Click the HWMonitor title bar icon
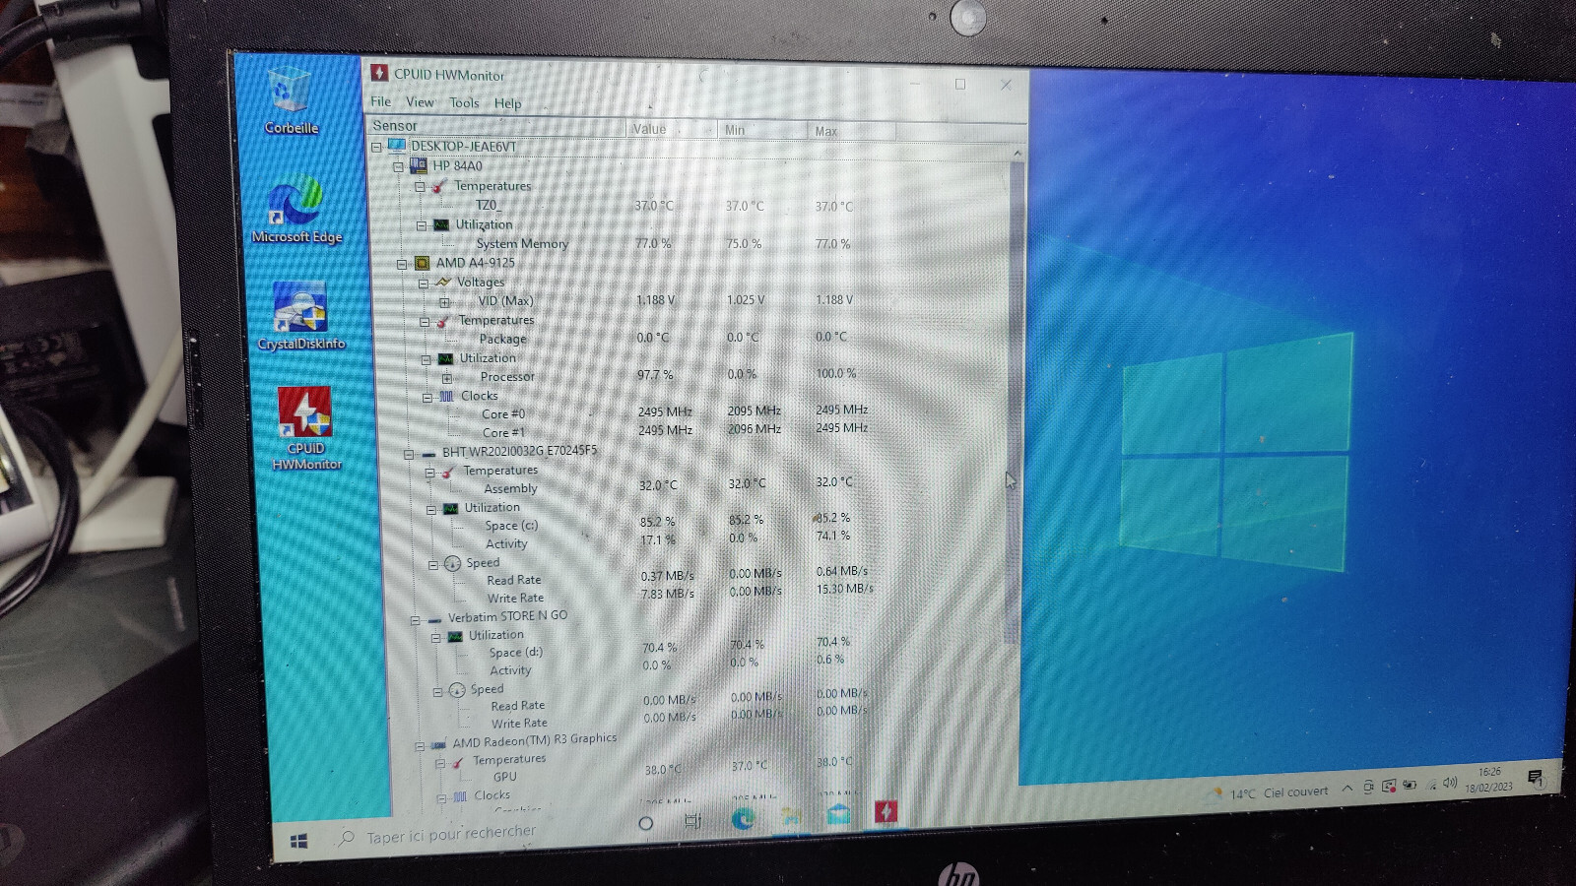 379,73
